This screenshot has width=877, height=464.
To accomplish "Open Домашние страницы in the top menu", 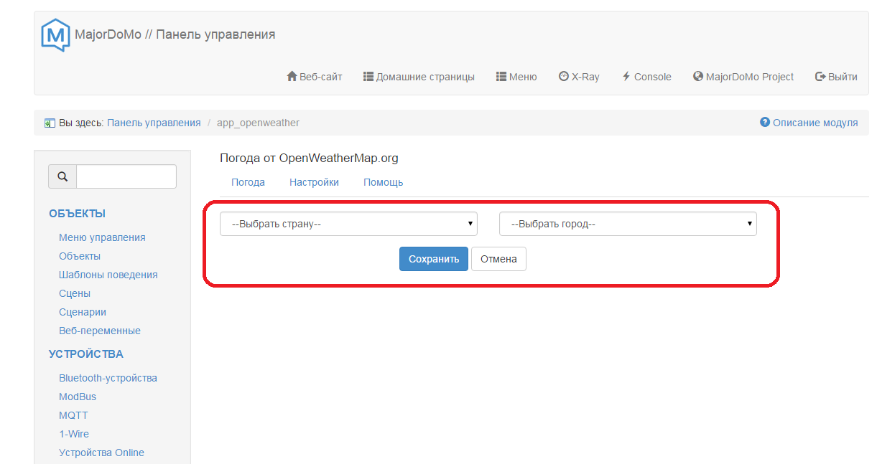I will coord(425,77).
